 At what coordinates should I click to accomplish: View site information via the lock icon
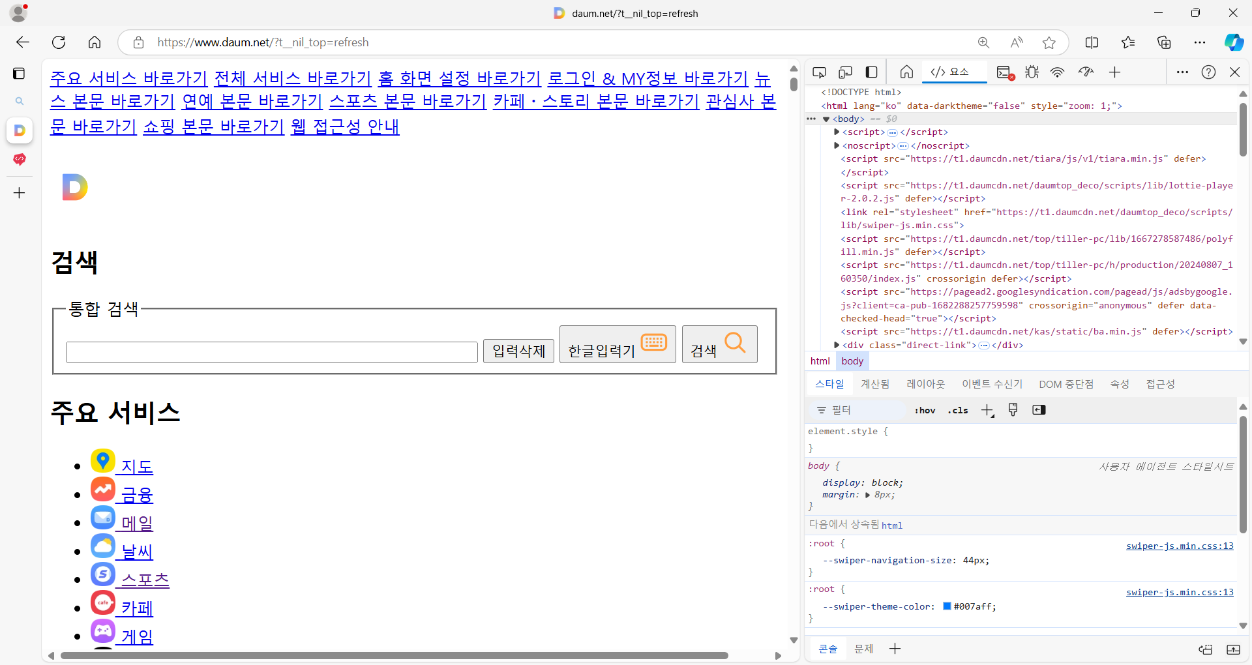[x=138, y=42]
